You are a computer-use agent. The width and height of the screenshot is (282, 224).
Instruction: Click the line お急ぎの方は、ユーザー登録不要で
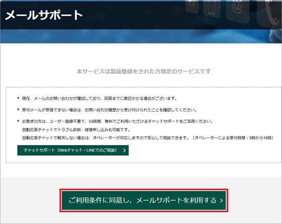pyautogui.click(x=117, y=121)
